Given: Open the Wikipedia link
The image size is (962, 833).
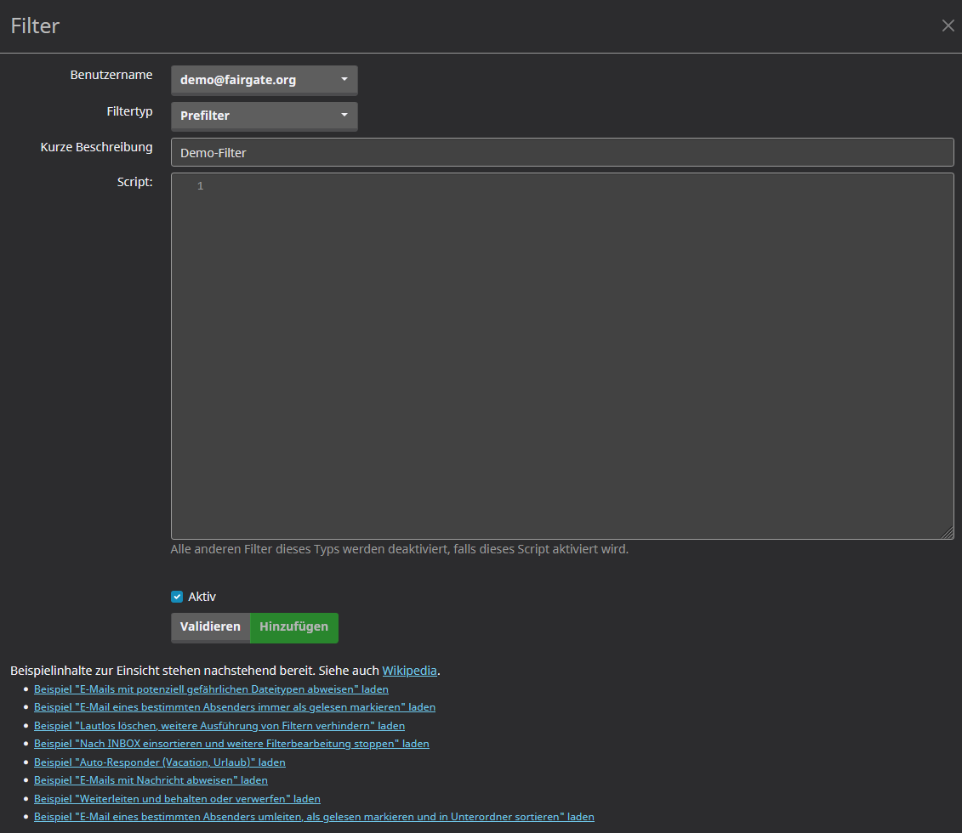Looking at the screenshot, I should click(x=409, y=671).
